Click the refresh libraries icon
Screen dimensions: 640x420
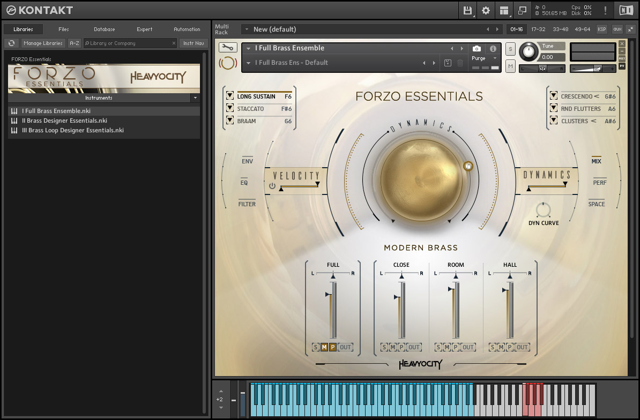click(11, 43)
